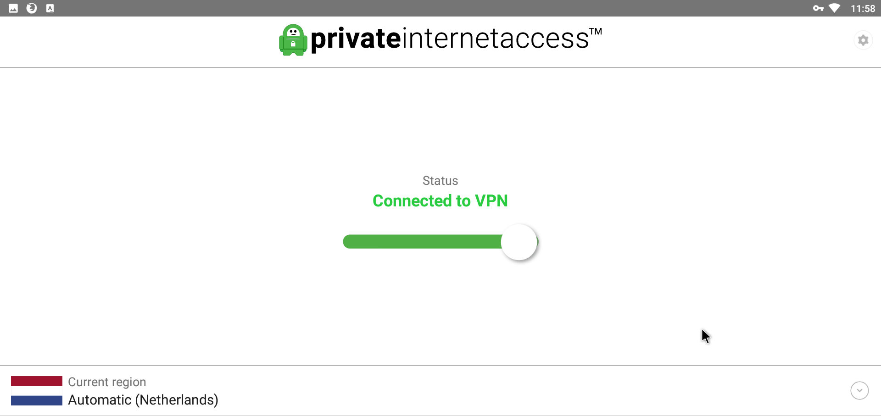881x416 pixels.
Task: Open the Current region selector row
Action: coord(440,391)
